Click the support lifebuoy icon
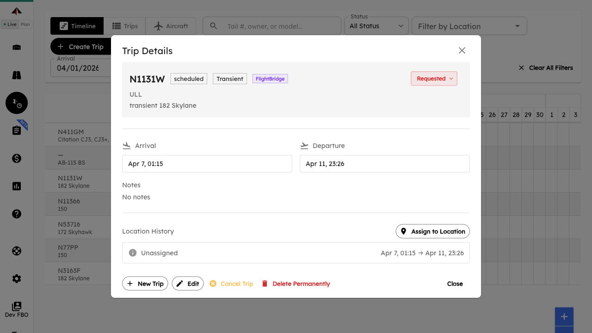Screen dimensions: 592x333 17,251
